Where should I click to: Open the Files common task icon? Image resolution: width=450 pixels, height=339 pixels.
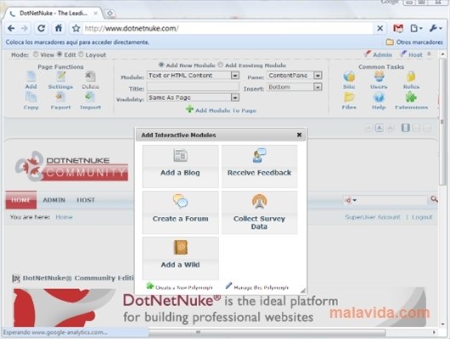pyautogui.click(x=349, y=97)
